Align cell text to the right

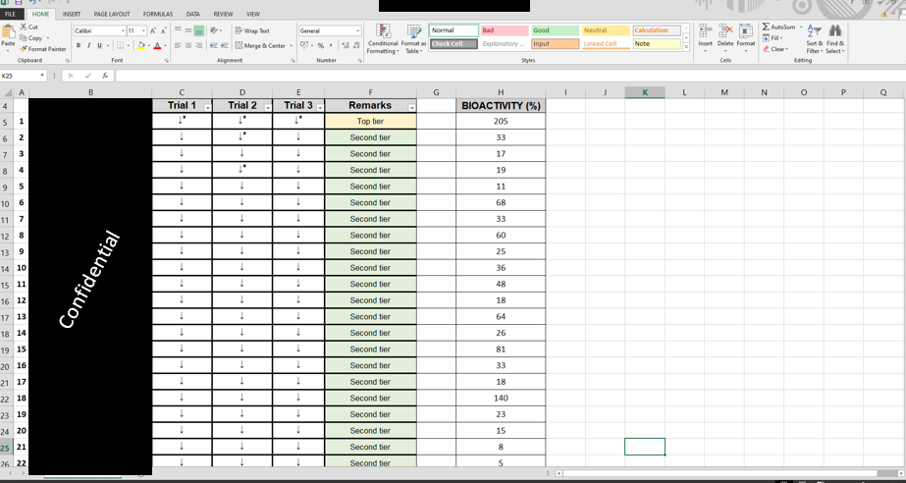[198, 45]
